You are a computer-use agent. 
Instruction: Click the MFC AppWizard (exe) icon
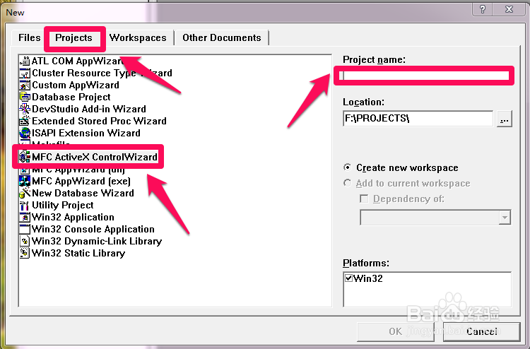tap(25, 181)
